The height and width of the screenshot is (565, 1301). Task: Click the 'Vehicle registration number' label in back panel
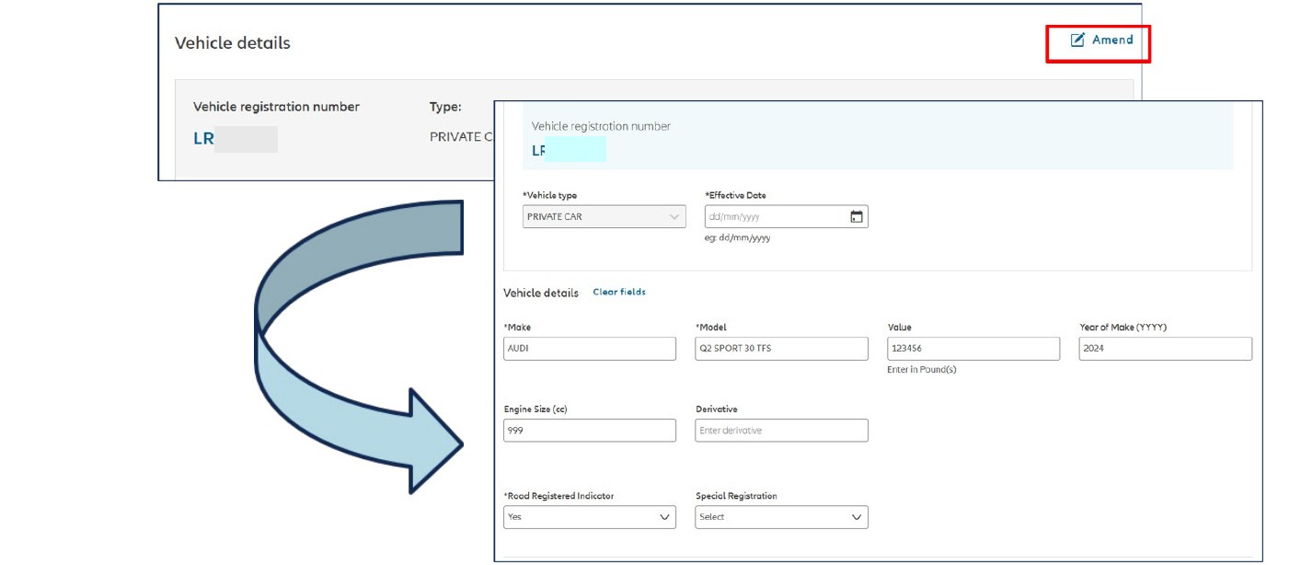point(276,107)
